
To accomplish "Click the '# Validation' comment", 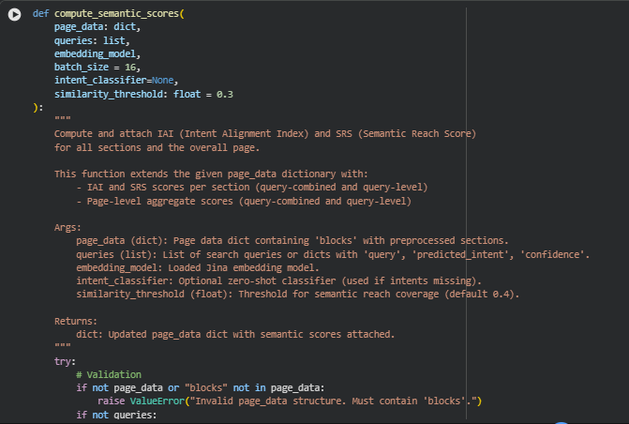I will coord(109,374).
